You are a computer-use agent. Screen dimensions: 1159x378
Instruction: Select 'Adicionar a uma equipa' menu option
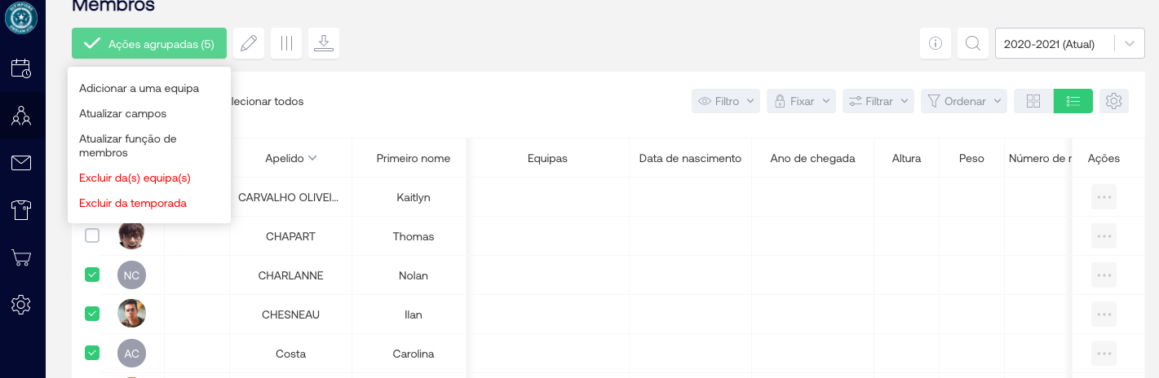139,88
